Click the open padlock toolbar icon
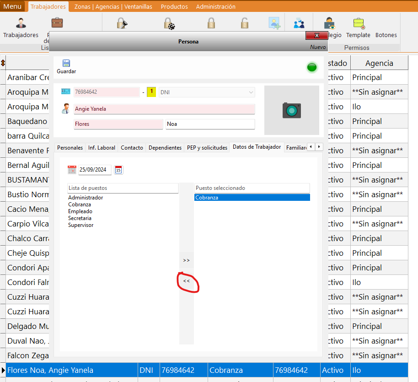Viewport: 418px width, 382px height. [x=245, y=23]
